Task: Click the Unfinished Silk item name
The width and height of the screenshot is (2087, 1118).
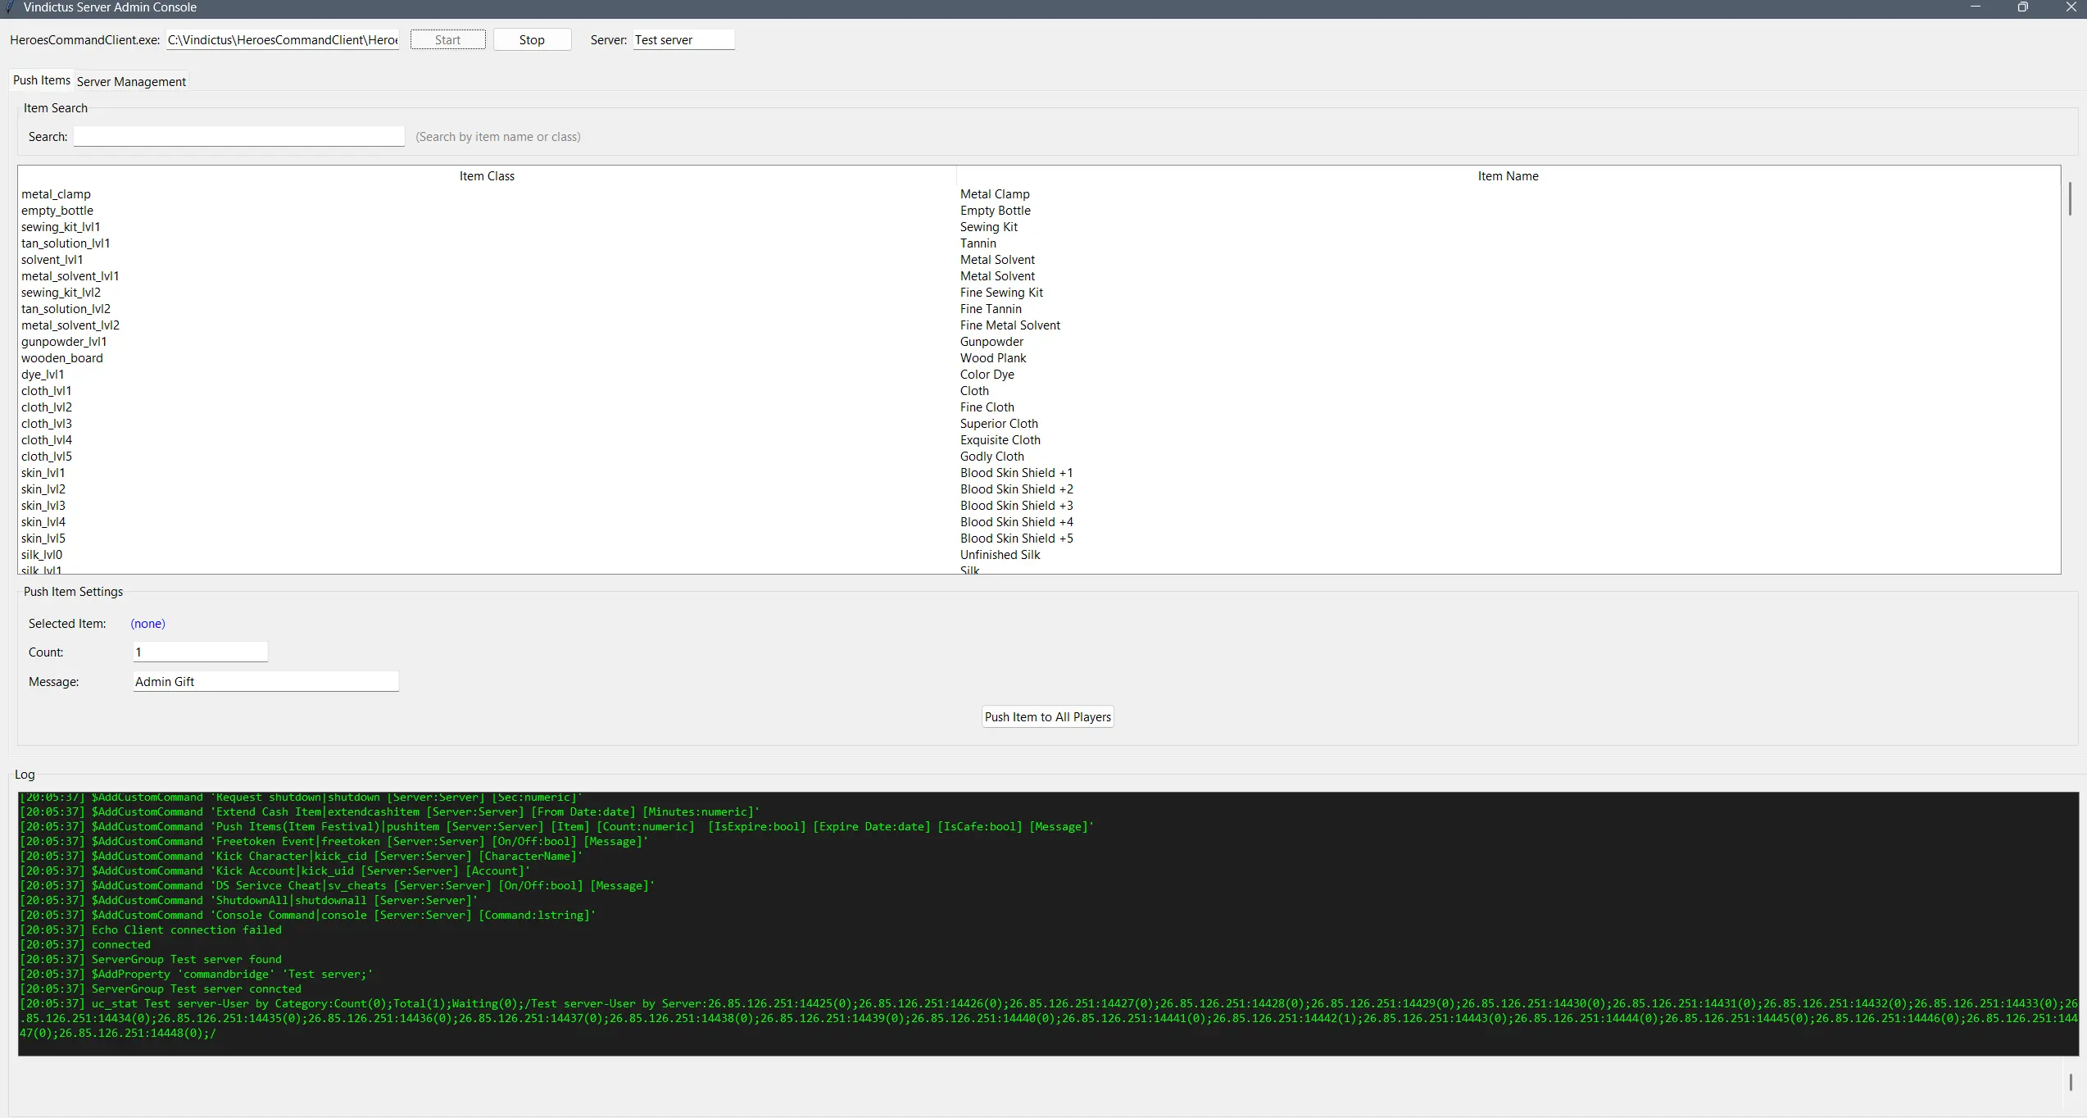Action: (x=1000, y=555)
